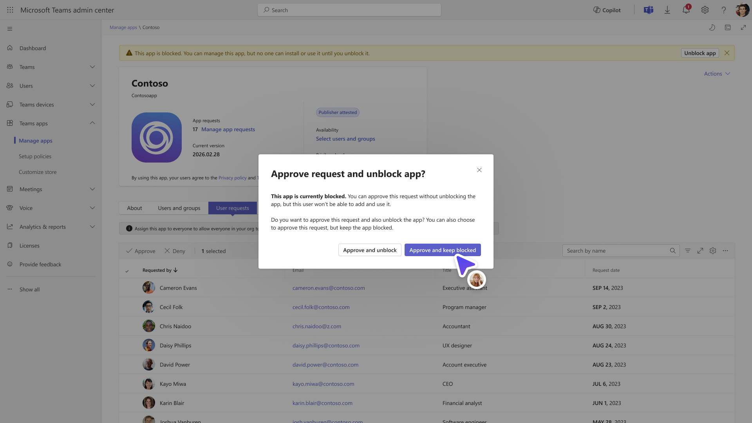Click the top Search box
Screen dimensions: 752x423
pyautogui.click(x=349, y=10)
